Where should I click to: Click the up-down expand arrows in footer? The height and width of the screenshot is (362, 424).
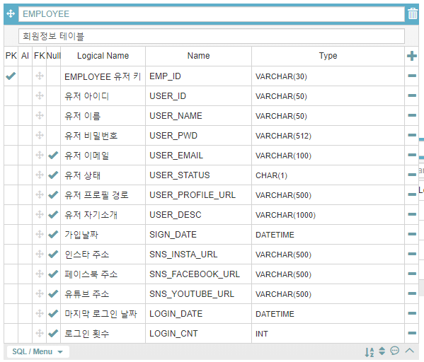click(x=382, y=351)
